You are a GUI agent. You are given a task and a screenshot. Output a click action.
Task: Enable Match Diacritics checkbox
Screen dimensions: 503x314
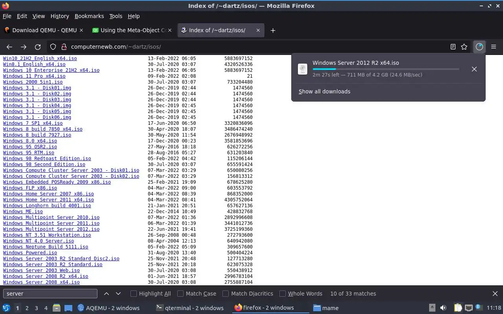coord(226,294)
